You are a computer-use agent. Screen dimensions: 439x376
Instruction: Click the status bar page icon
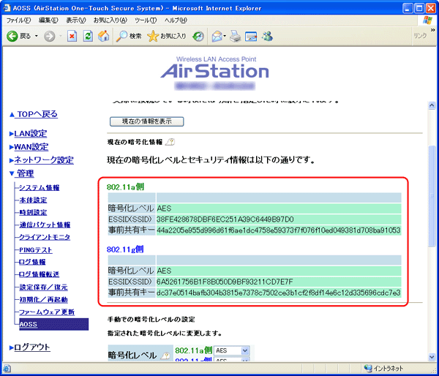[x=7, y=368]
